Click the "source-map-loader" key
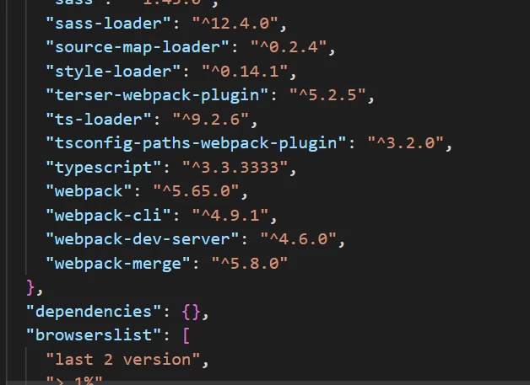 [x=138, y=47]
